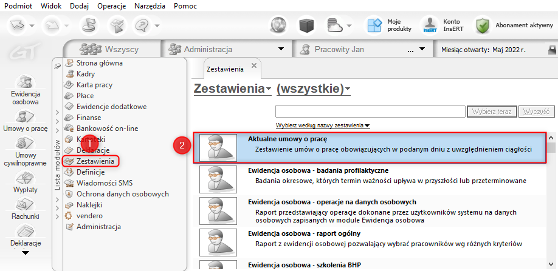The width and height of the screenshot is (558, 271).
Task: Click the list scrollbar up arrow
Action: pyautogui.click(x=551, y=138)
